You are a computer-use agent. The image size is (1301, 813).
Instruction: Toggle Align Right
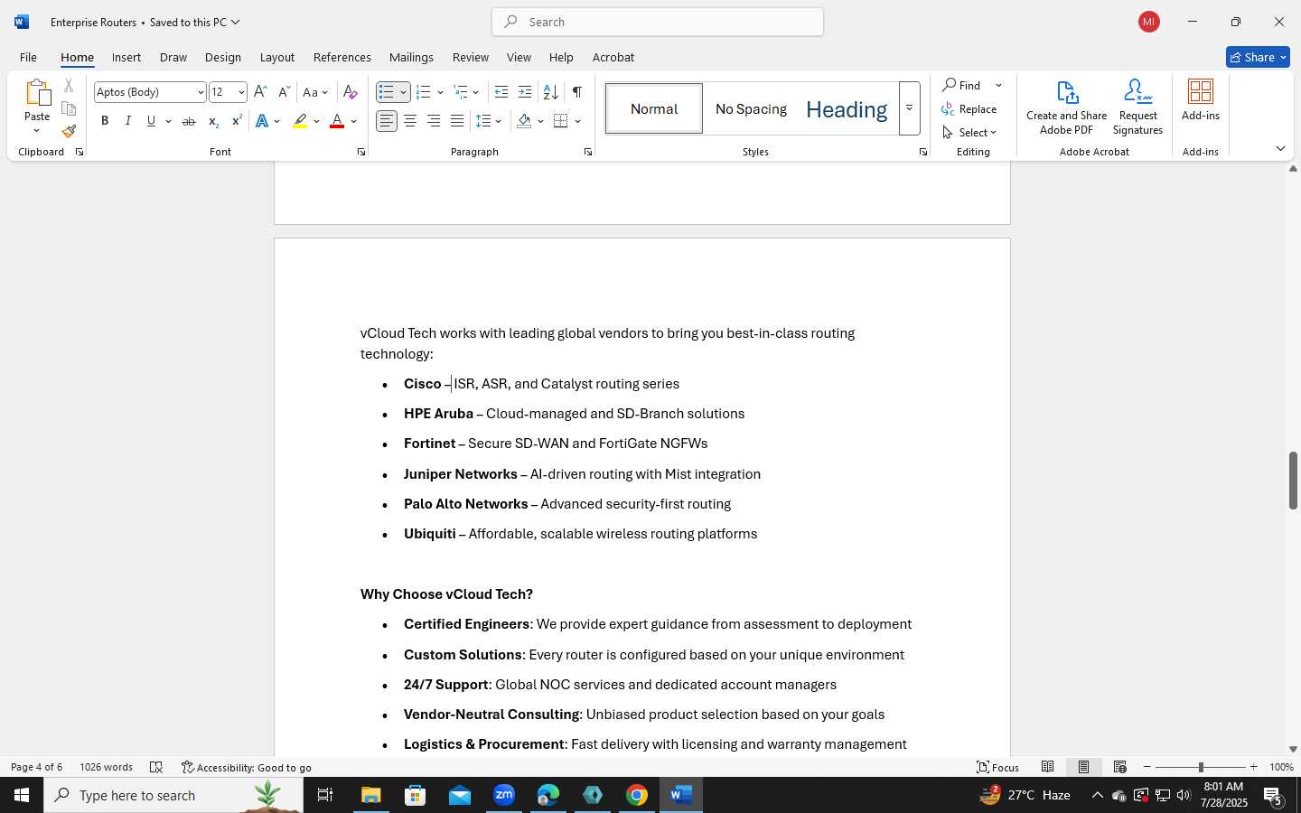[434, 121]
